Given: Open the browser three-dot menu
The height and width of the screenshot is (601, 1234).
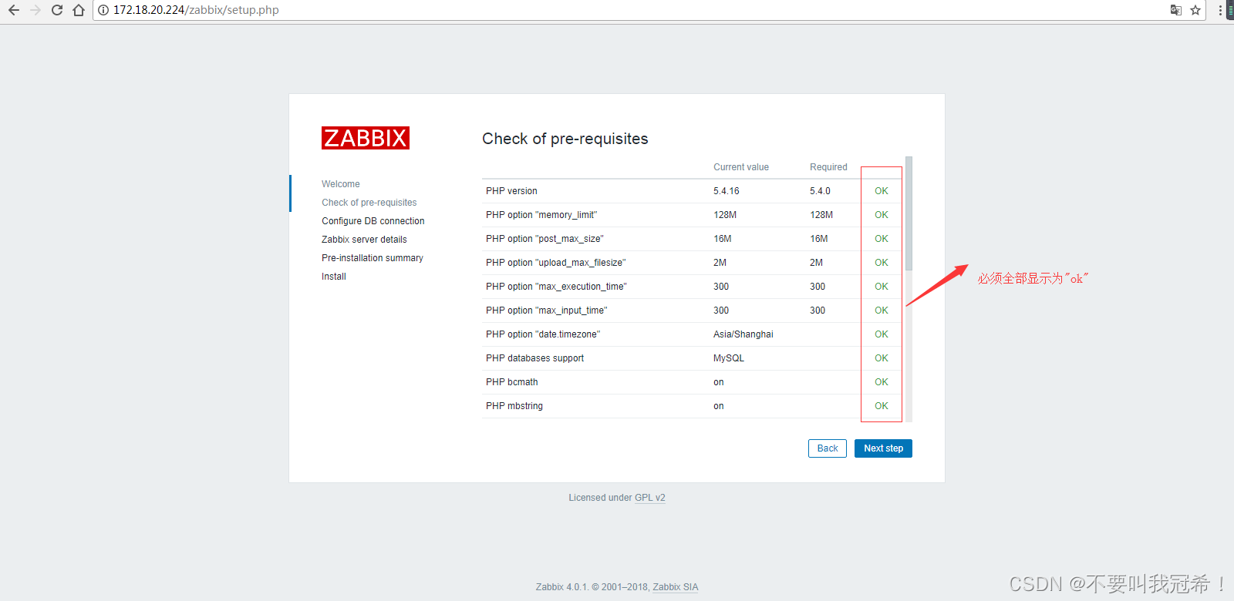Looking at the screenshot, I should coord(1220,10).
